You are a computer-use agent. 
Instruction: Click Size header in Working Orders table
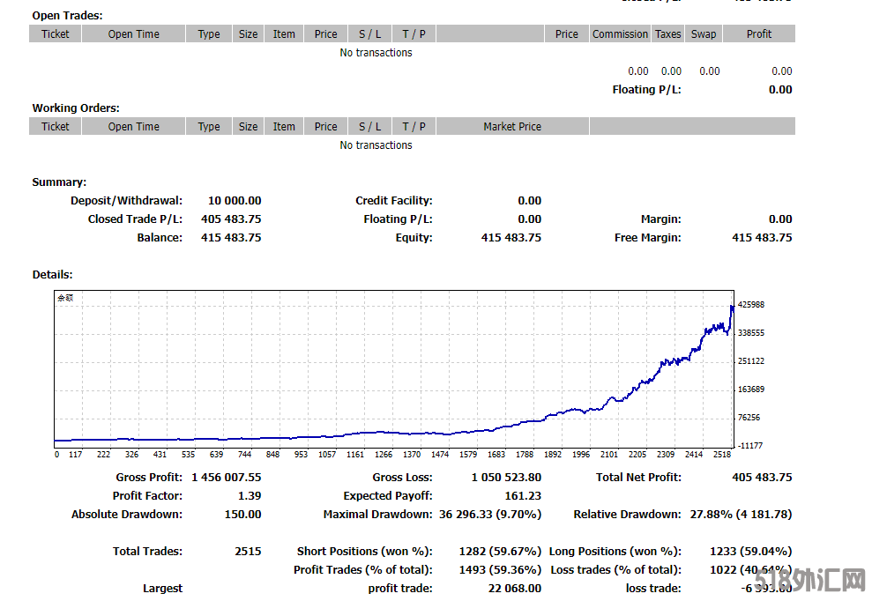pos(249,127)
